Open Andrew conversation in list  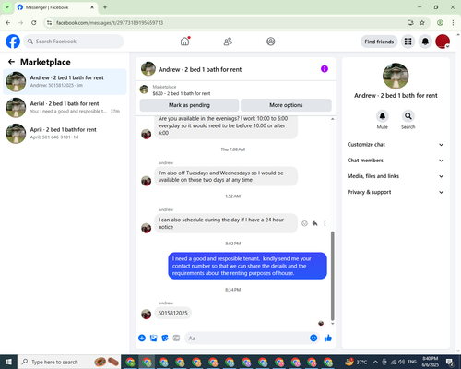click(65, 82)
